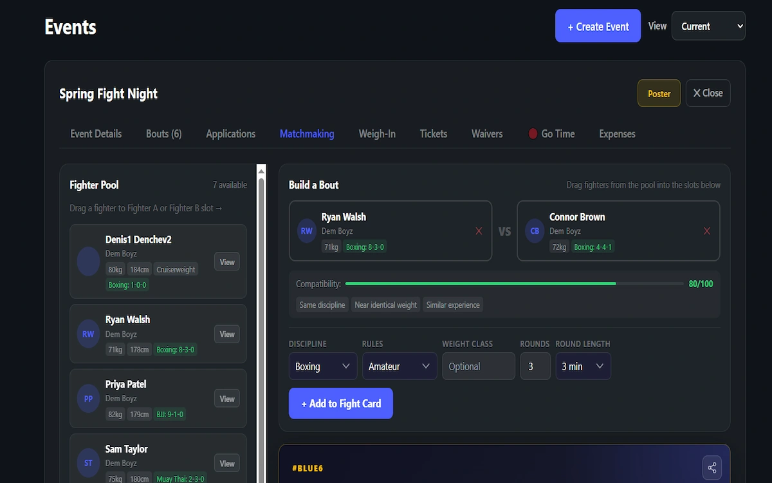Click View for Priya Patel
This screenshot has height=483, width=772.
point(227,399)
